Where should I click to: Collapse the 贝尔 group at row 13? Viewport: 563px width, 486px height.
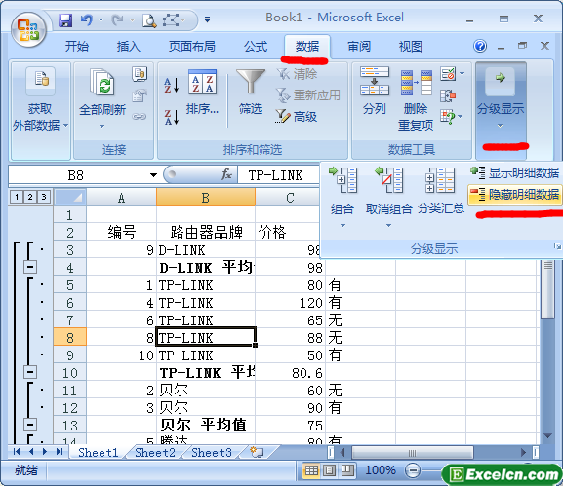coord(30,425)
